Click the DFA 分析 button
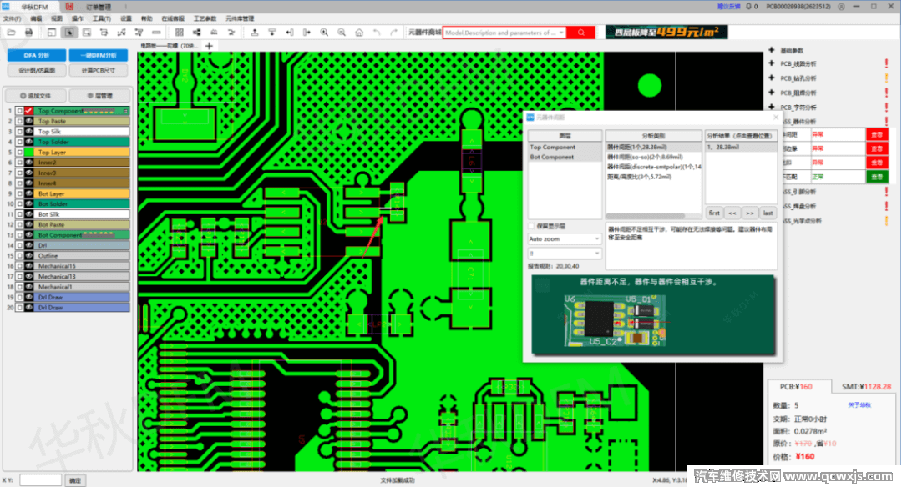The height and width of the screenshot is (487, 902). [36, 55]
